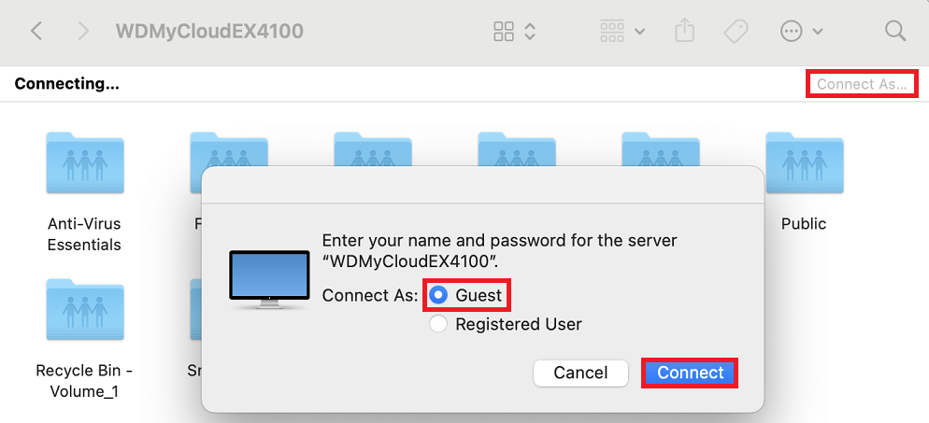
Task: Click the Search magnifier icon
Action: (x=895, y=32)
